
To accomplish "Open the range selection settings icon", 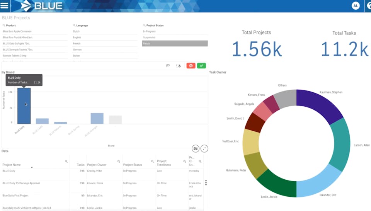I will [179, 66].
